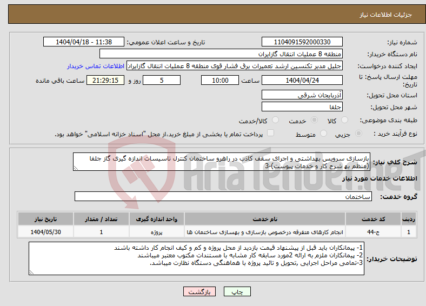This screenshot has width=426, height=306.
Task: Select the متوسط purchase type radio
Action: point(323,134)
